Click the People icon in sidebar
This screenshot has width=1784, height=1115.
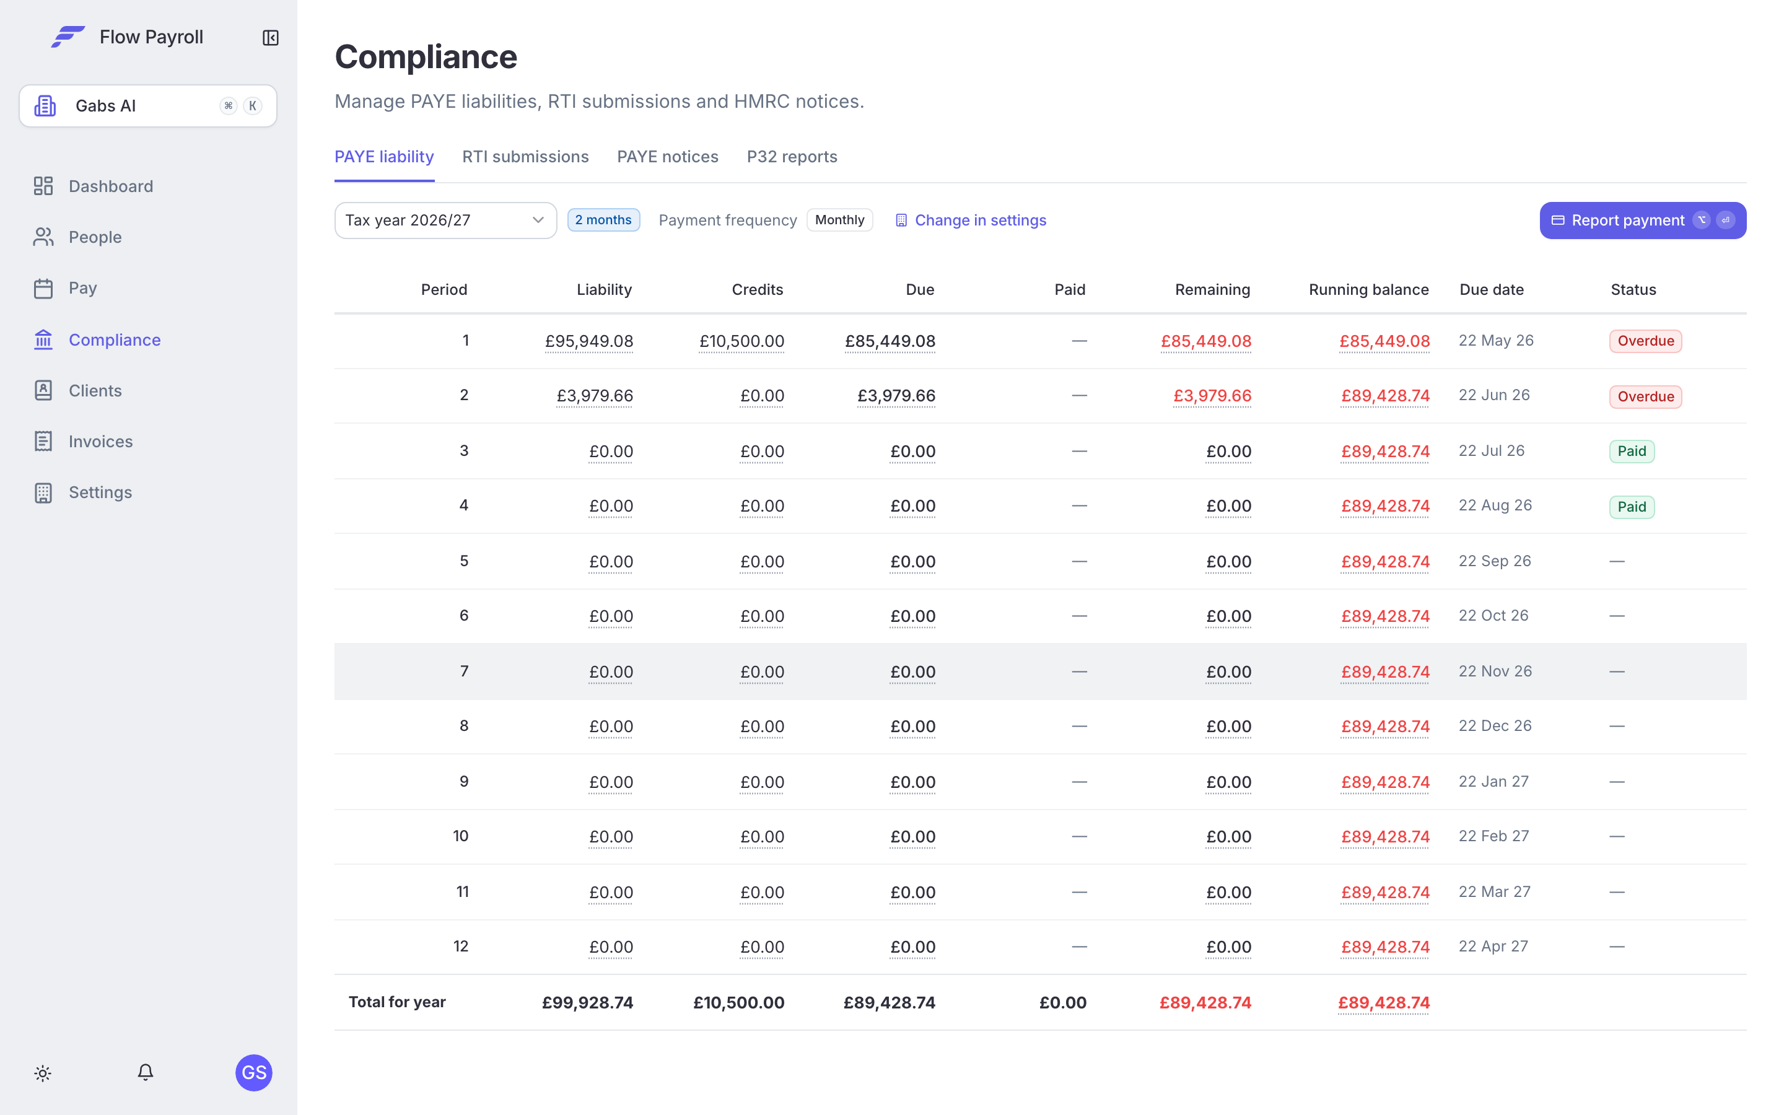pyautogui.click(x=43, y=237)
